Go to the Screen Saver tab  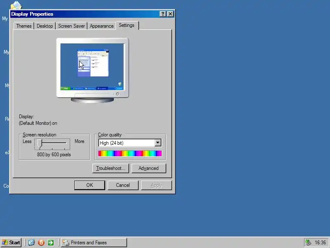click(x=71, y=26)
